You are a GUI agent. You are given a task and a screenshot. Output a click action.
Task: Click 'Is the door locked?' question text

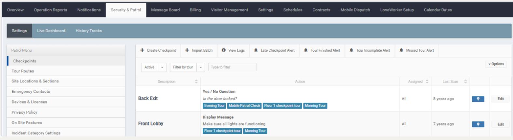pyautogui.click(x=220, y=99)
